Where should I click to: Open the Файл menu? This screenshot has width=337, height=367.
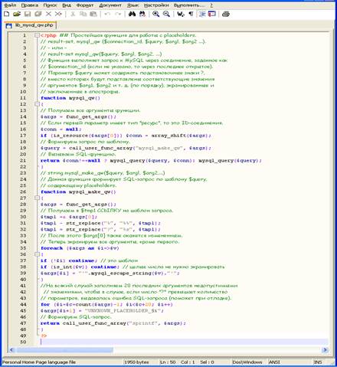[10, 5]
